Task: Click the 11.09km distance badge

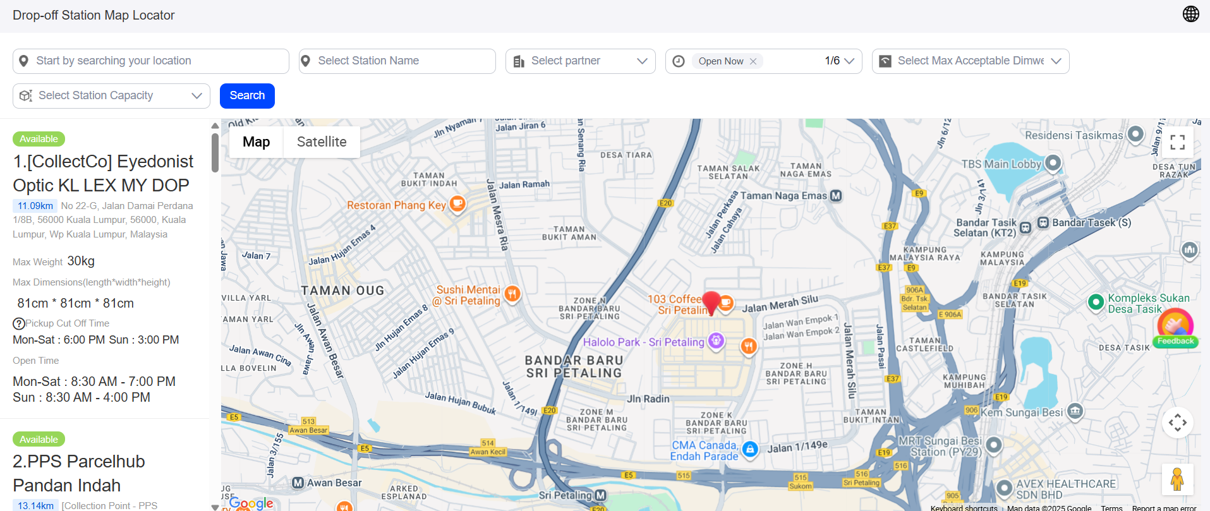Action: tap(35, 206)
